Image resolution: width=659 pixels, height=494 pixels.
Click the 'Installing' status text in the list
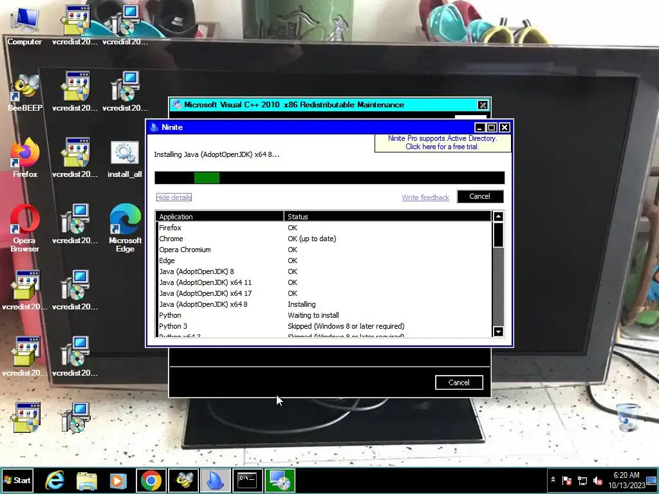[x=301, y=304]
